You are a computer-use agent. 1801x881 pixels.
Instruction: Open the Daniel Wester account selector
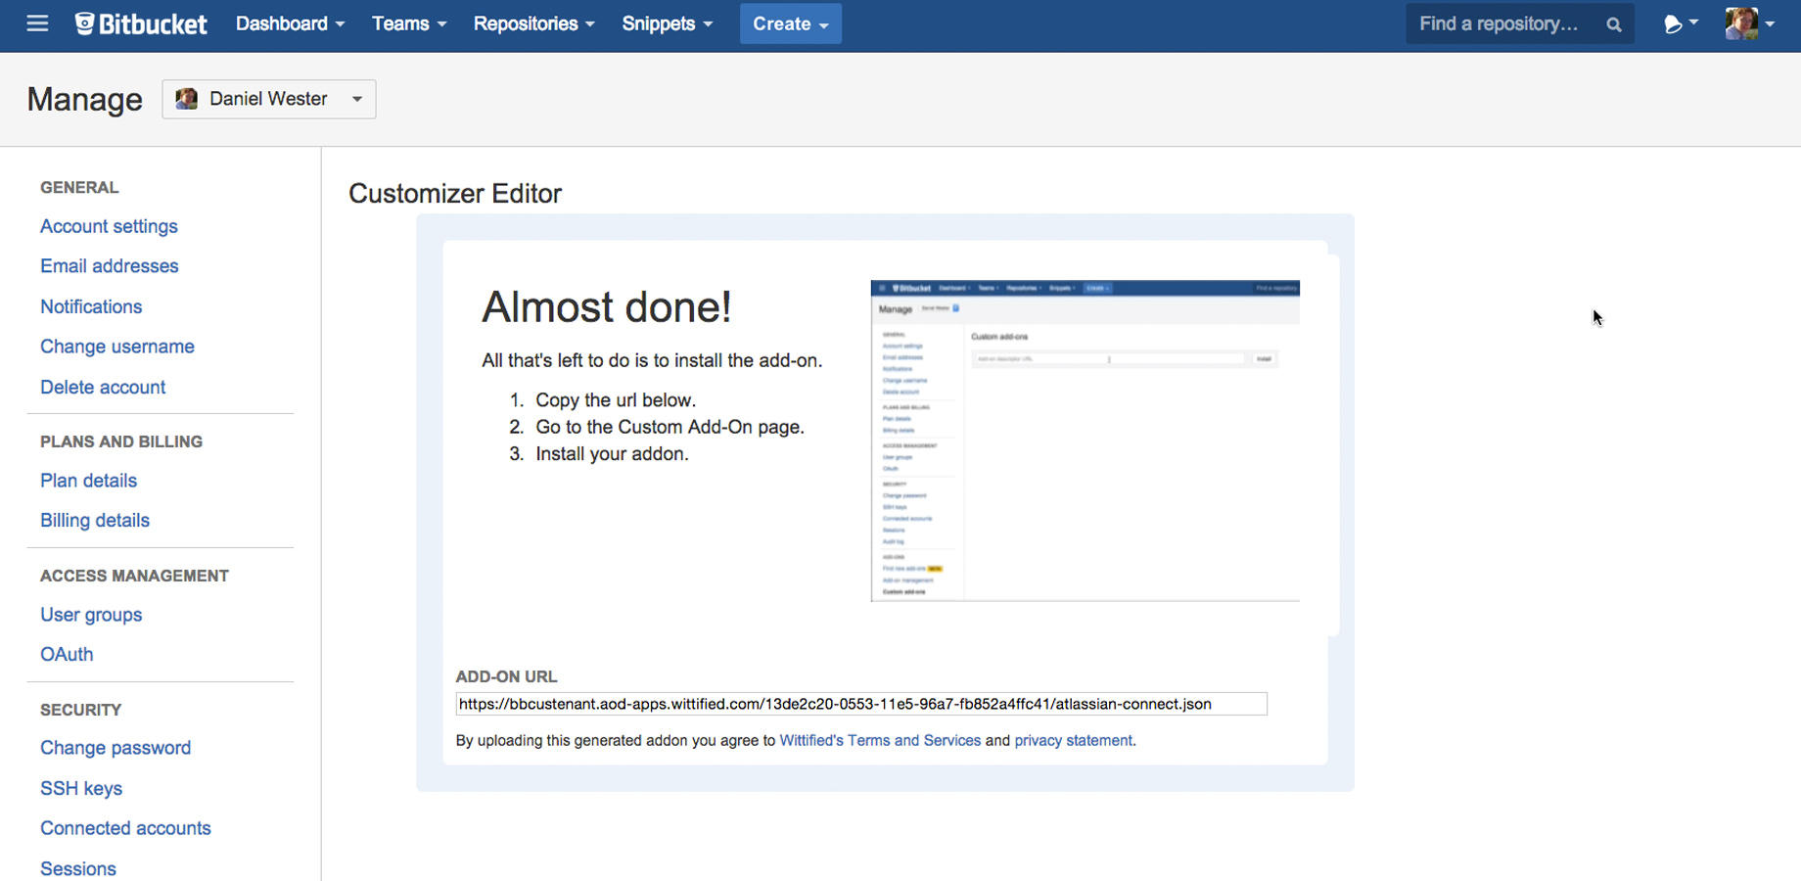[x=269, y=99]
